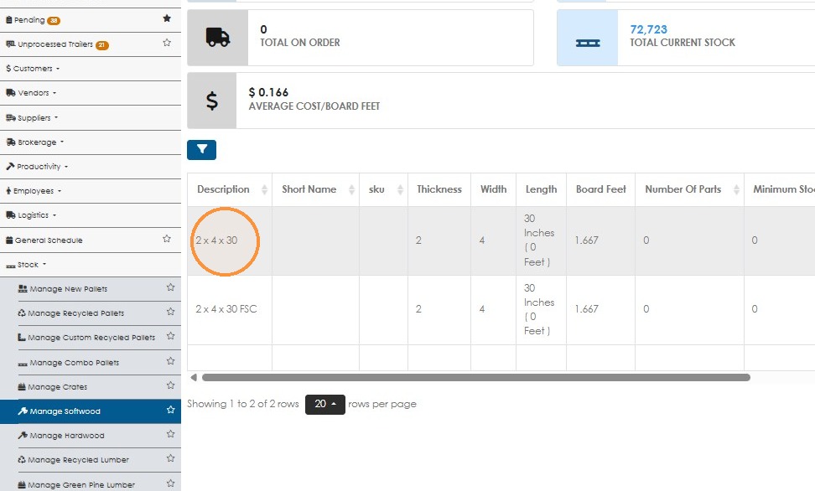Click the 72,723 total current stock link
815x491 pixels.
(648, 29)
